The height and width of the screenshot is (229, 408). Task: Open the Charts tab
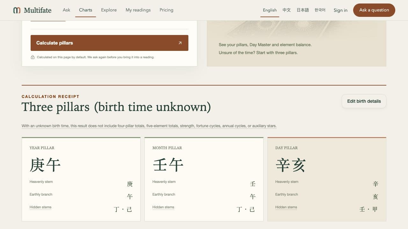[85, 10]
